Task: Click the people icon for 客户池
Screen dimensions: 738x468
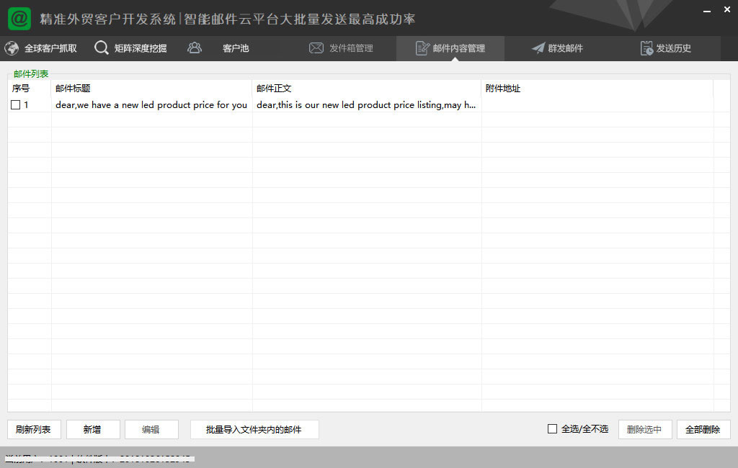Action: tap(195, 48)
